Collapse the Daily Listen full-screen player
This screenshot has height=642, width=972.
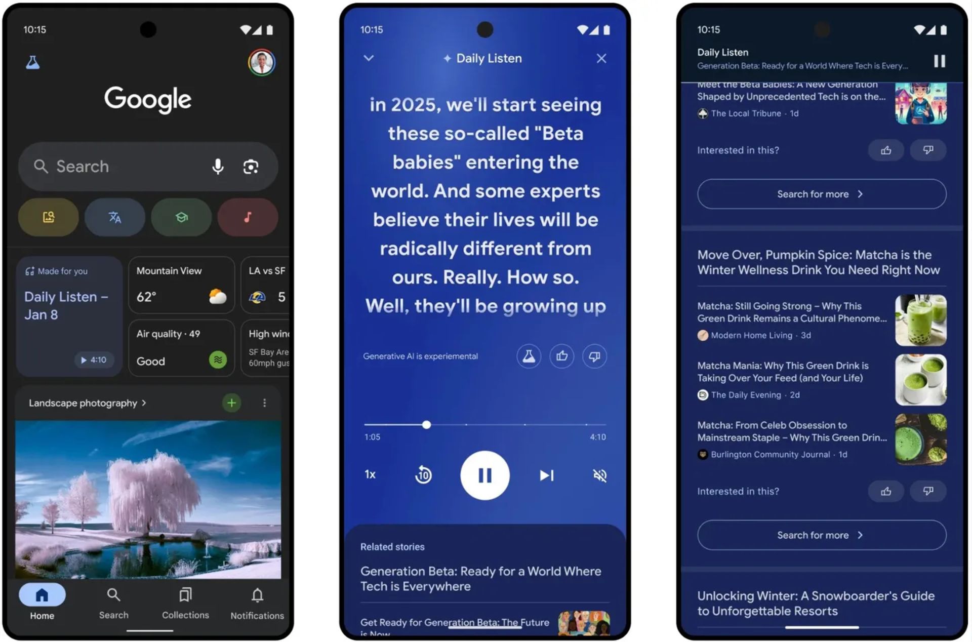pos(370,58)
